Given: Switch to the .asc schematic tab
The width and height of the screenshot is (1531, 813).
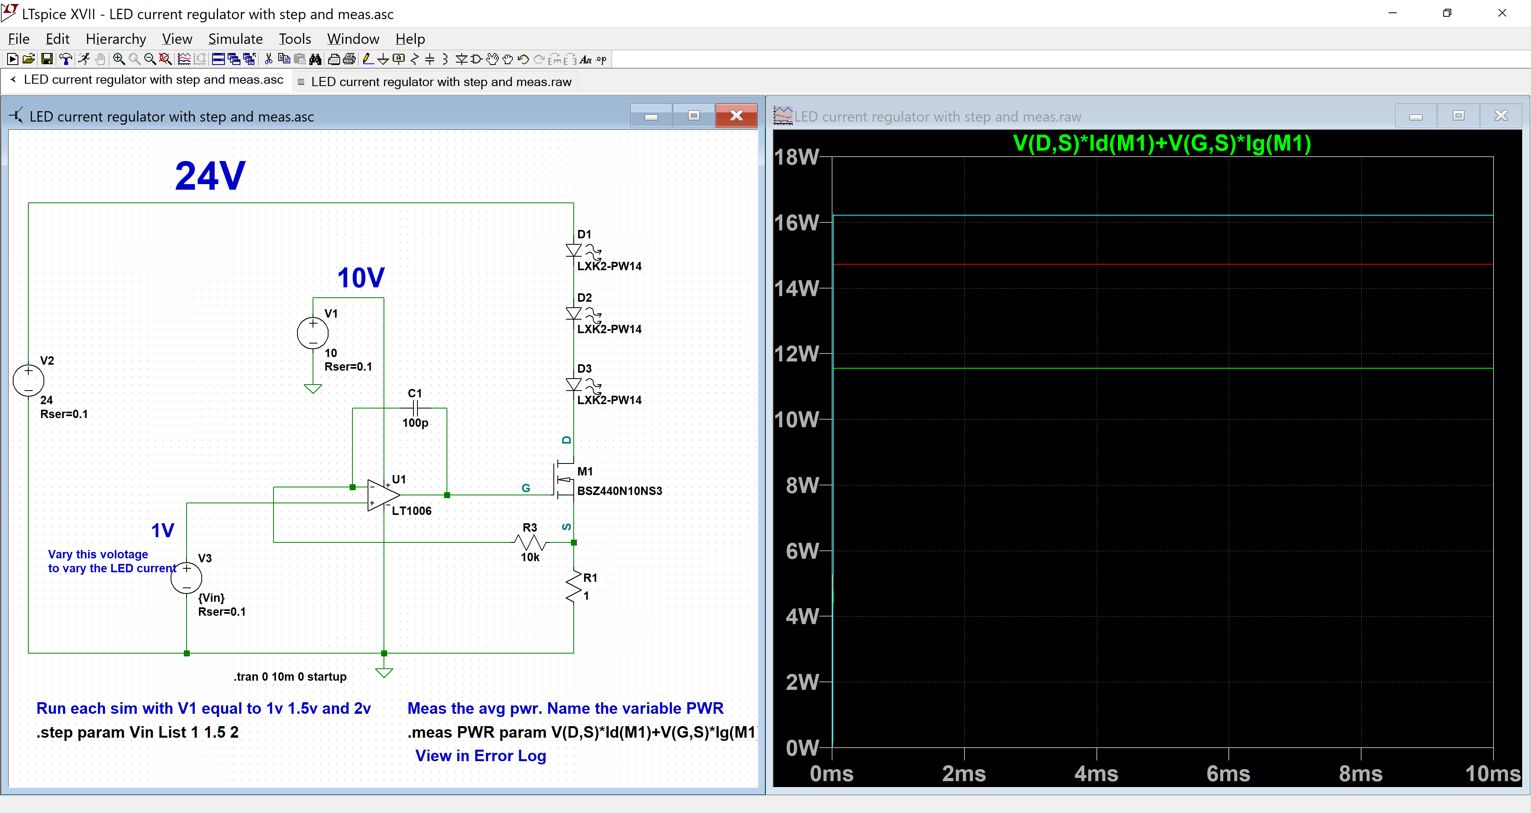Looking at the screenshot, I should (x=148, y=80).
